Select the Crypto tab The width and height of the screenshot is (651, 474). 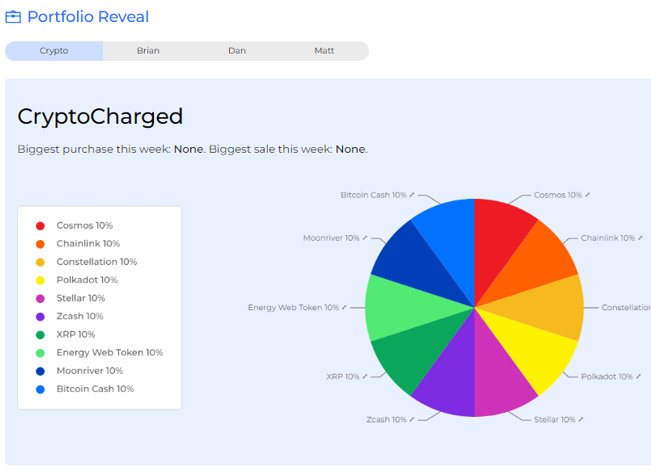tap(54, 50)
